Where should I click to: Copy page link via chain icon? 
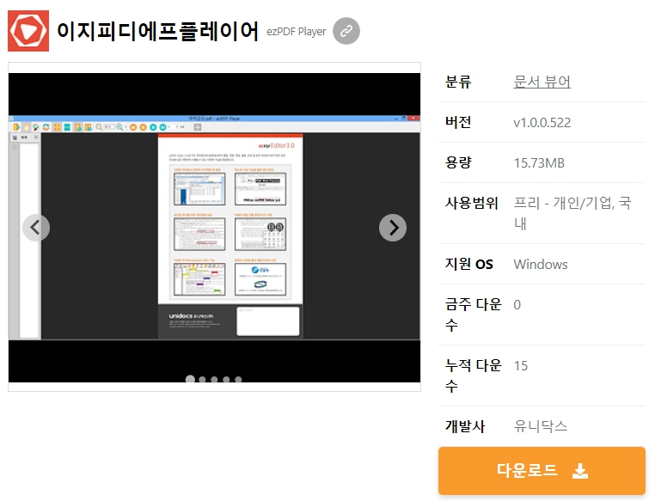[346, 31]
